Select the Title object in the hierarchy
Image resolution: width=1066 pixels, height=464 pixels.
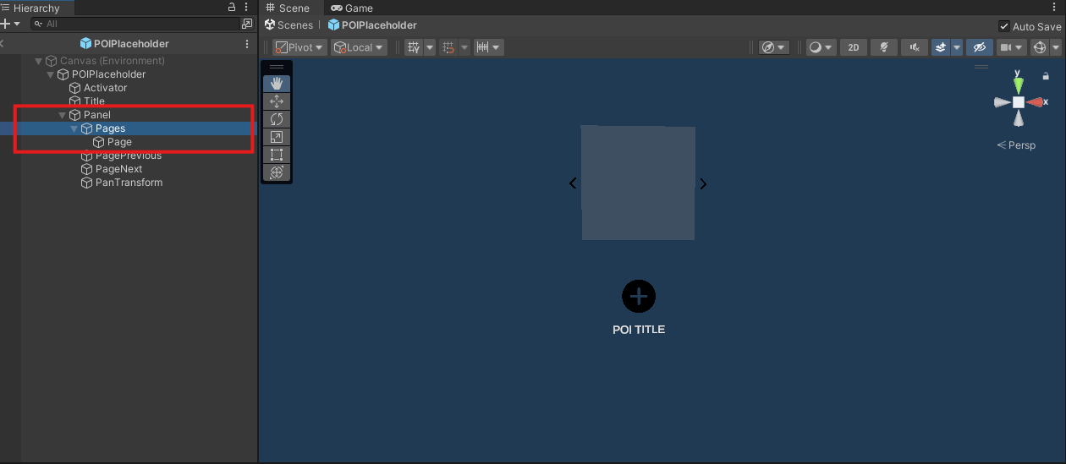[87, 101]
